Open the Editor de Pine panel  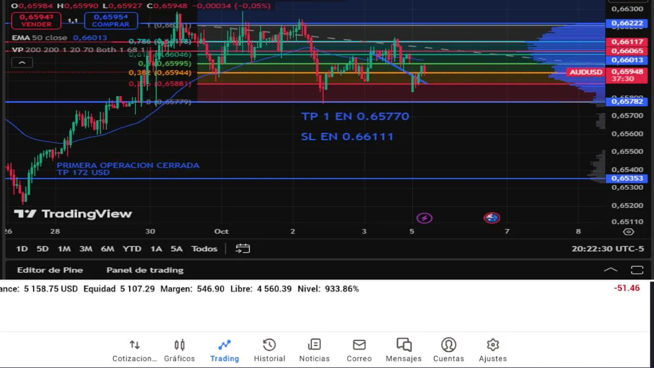click(50, 270)
